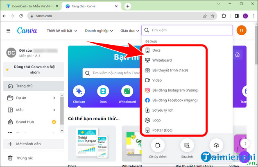Click the Brand Hub crown badge

point(54,122)
